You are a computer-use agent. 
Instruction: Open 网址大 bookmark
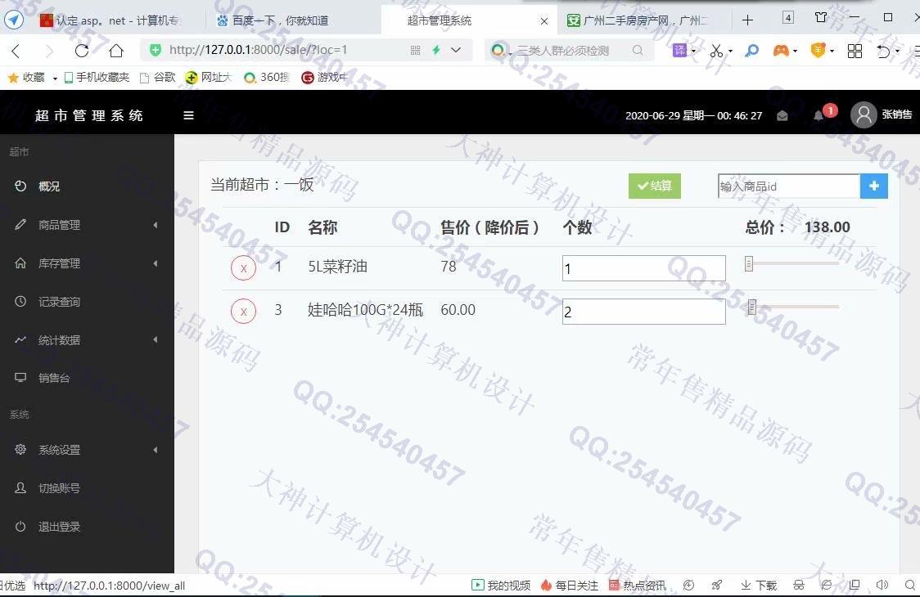click(208, 78)
